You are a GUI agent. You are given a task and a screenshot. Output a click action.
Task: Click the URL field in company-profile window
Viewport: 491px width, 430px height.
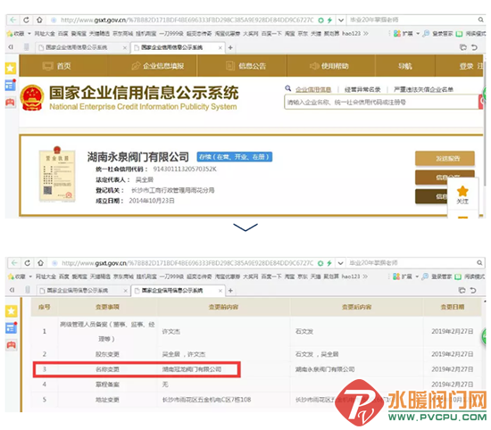click(x=187, y=20)
